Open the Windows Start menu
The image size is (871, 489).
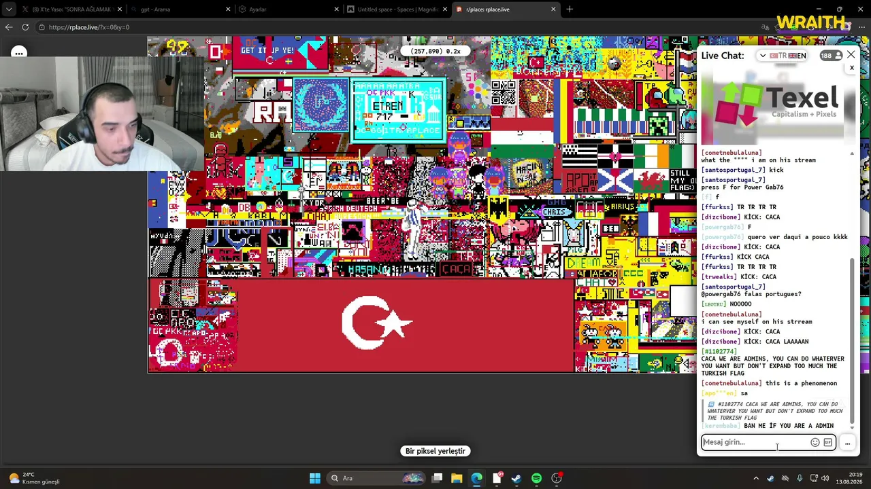pyautogui.click(x=315, y=478)
